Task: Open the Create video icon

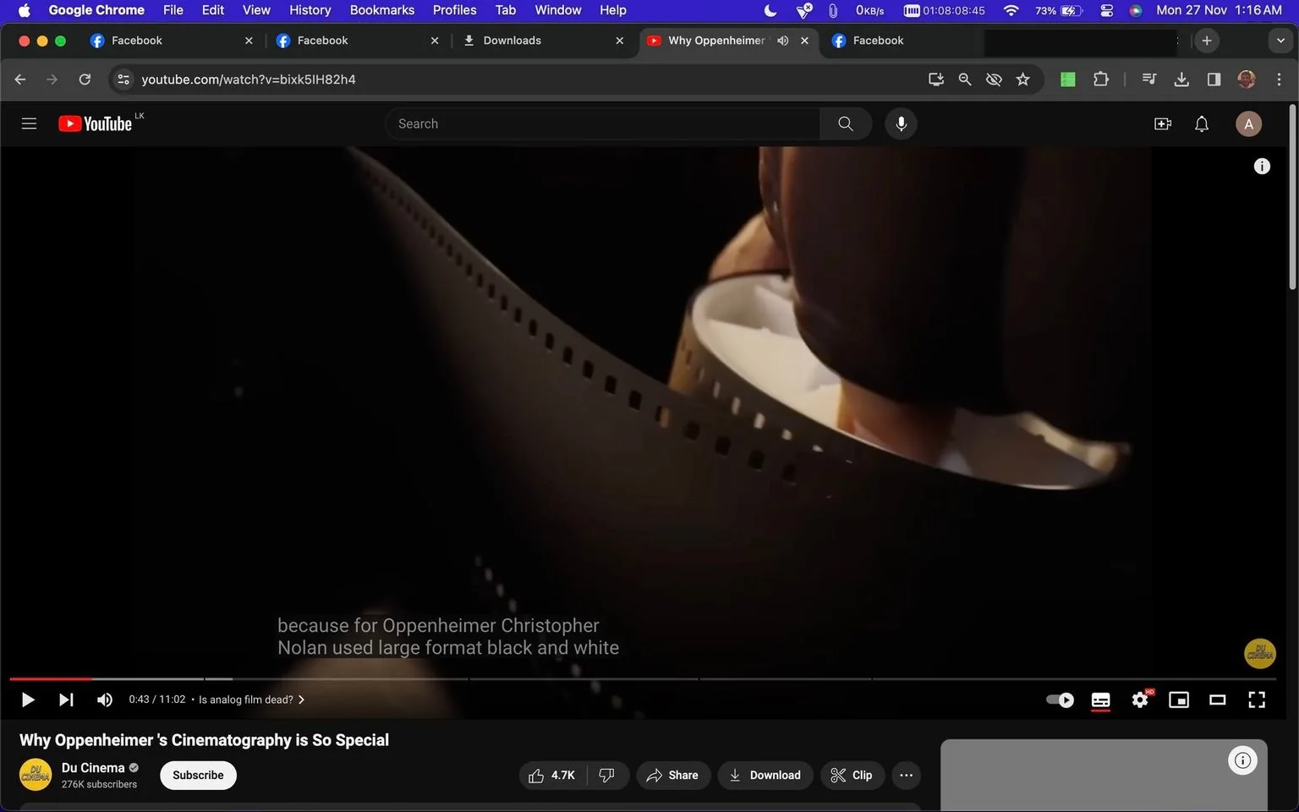Action: coord(1163,123)
